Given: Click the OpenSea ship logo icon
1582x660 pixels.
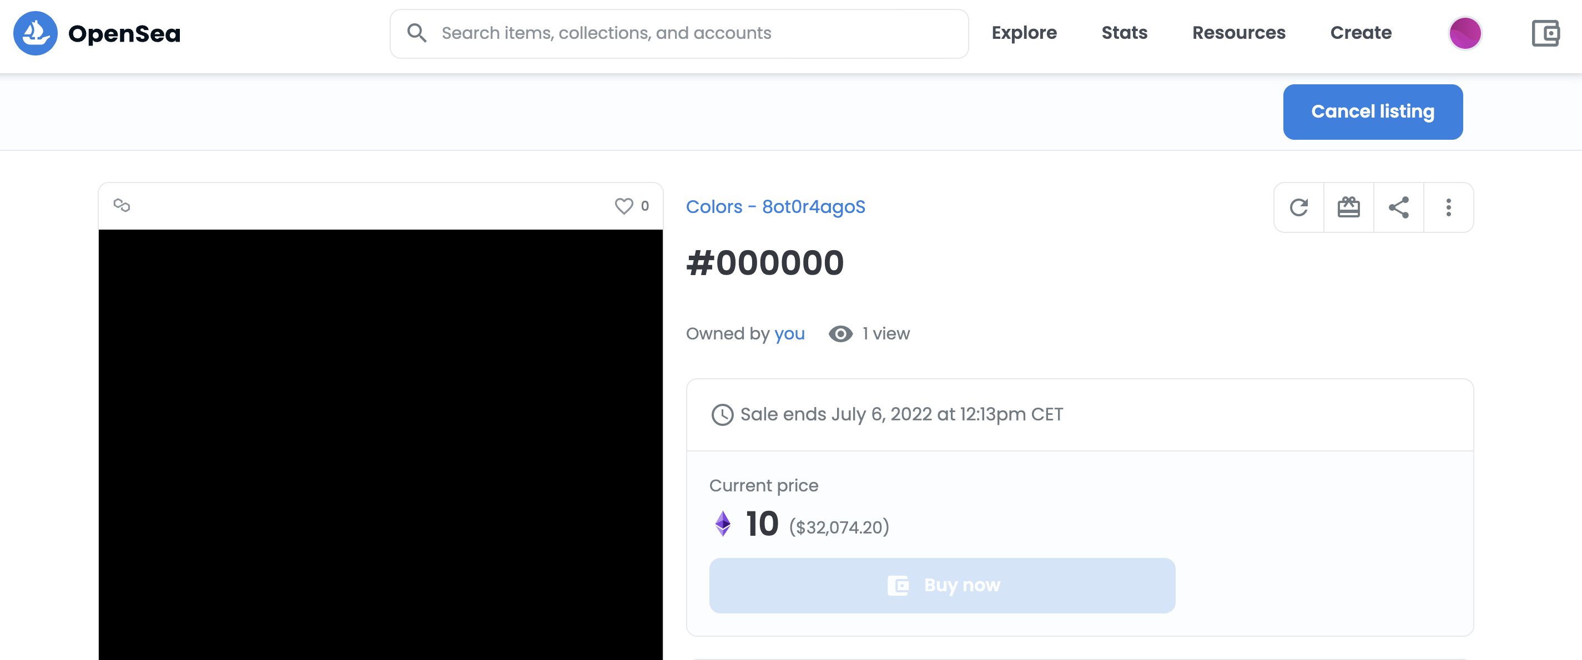Looking at the screenshot, I should 35,33.
